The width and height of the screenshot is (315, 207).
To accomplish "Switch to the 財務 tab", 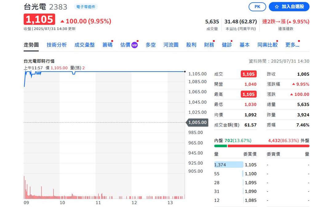I will 209,45.
